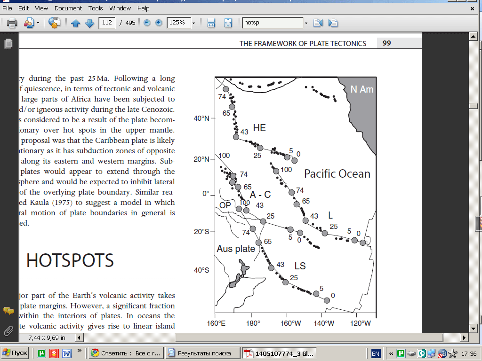Screen dimensions: 482x361
Task: Go to next page with down arrow
Action: (89, 23)
